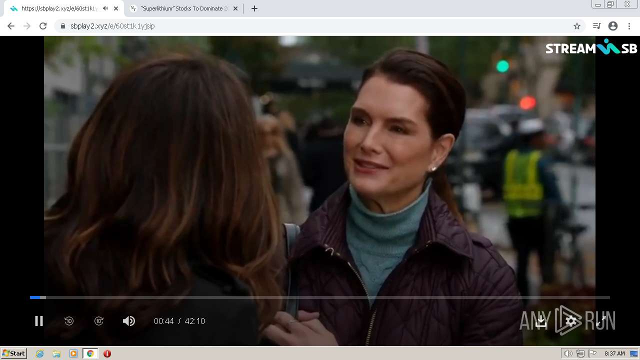Click the address bar URL
The width and height of the screenshot is (640, 360).
(x=112, y=26)
